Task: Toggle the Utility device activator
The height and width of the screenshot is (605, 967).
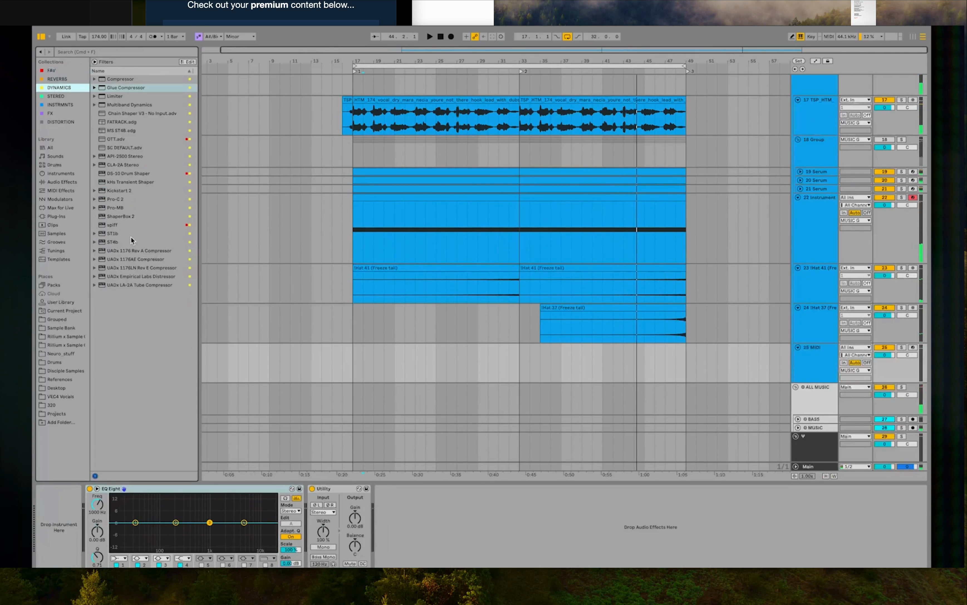Action: (312, 489)
